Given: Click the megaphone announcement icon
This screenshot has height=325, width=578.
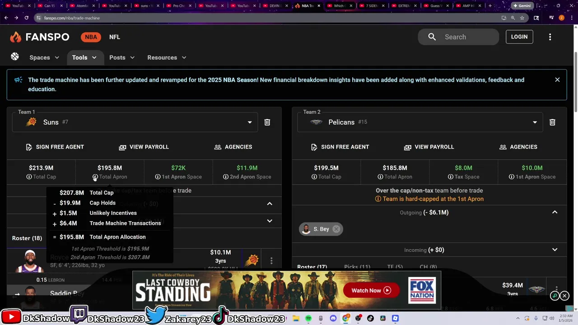Looking at the screenshot, I should click(x=18, y=80).
